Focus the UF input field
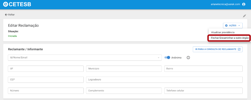Viewport: 251px width, 100px height. pos(46,69)
